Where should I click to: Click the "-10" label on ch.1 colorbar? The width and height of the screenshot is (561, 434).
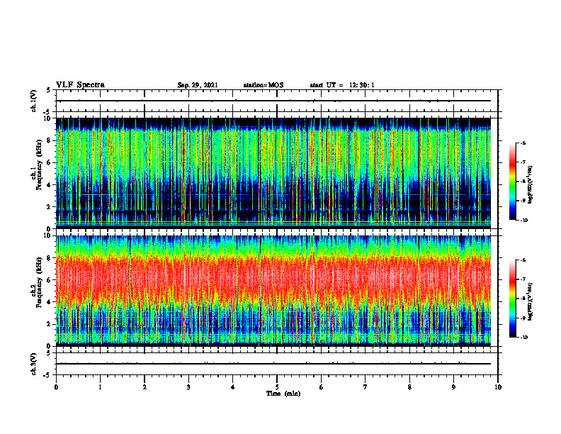coord(523,221)
